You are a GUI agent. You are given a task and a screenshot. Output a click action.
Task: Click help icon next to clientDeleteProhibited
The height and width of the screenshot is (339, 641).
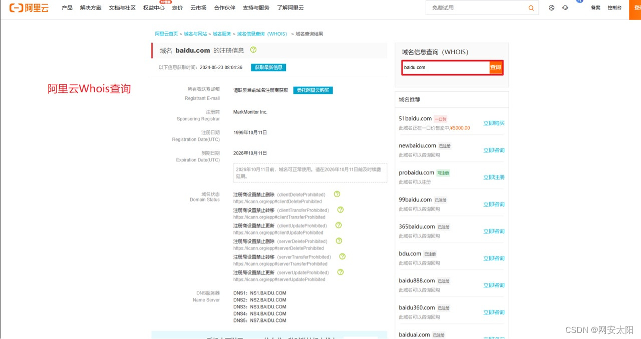[337, 194]
